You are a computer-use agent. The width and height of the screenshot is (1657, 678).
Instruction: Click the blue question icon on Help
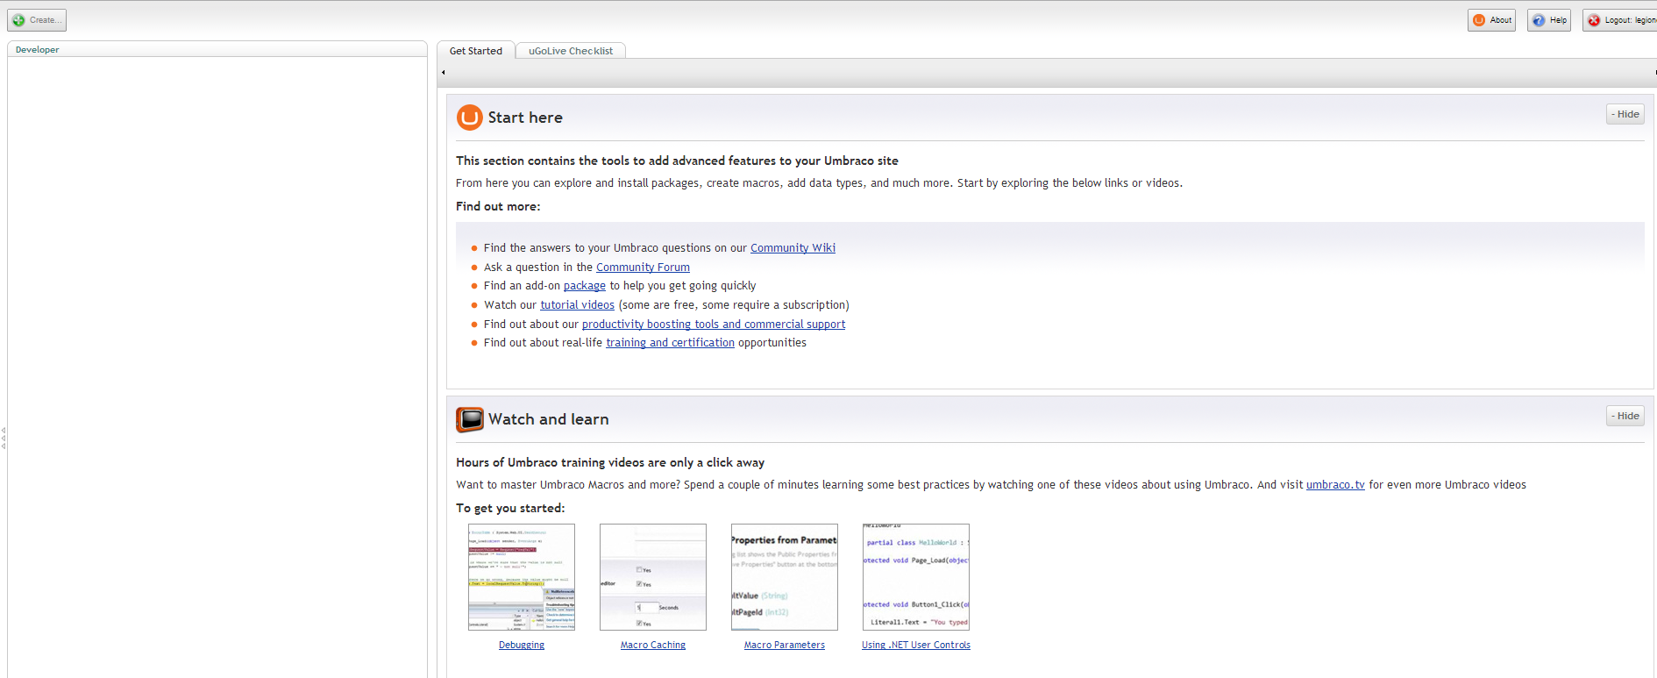tap(1539, 20)
